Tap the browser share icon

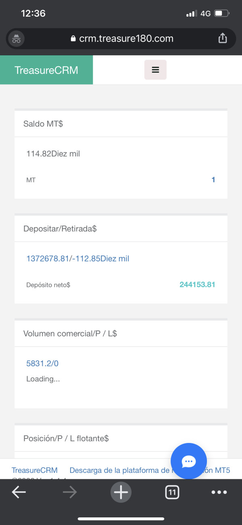(x=222, y=38)
